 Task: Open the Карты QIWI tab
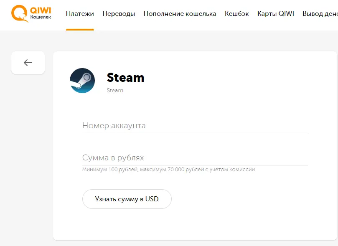coord(276,14)
